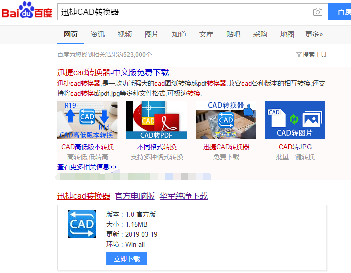Switch to the 资讯 tab
The height and width of the screenshot is (273, 351).
[98, 34]
